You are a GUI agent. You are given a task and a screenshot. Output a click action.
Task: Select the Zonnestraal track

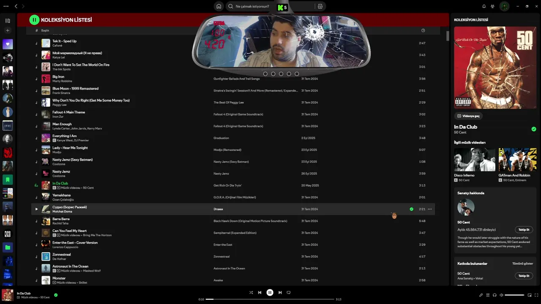point(233,256)
